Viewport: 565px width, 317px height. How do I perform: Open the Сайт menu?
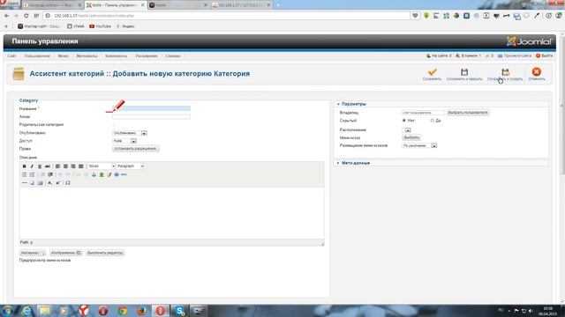click(11, 56)
